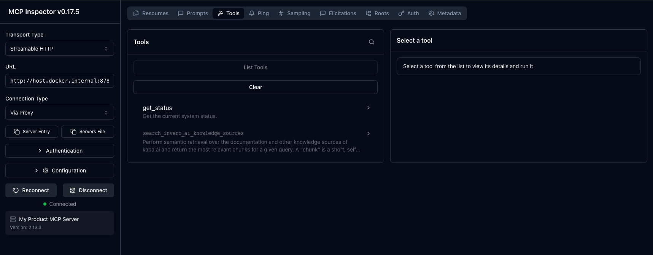Screen dimensions: 653x255
Task: Click the search icon in Tools panel
Action: pyautogui.click(x=372, y=42)
